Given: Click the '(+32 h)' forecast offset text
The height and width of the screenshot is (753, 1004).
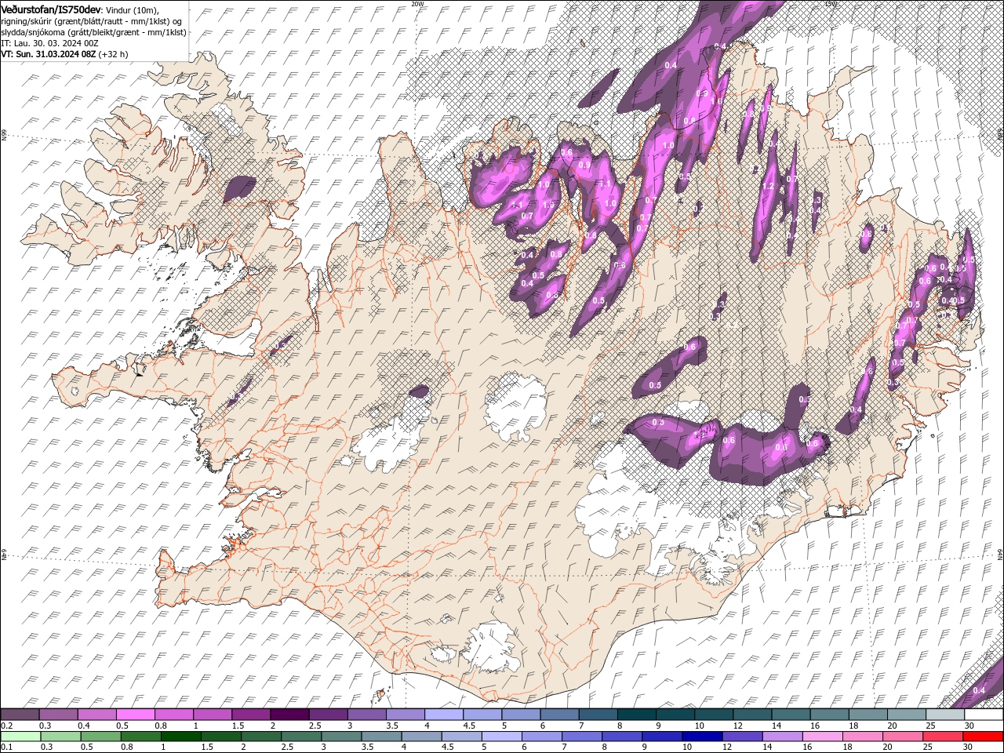Looking at the screenshot, I should tap(114, 54).
